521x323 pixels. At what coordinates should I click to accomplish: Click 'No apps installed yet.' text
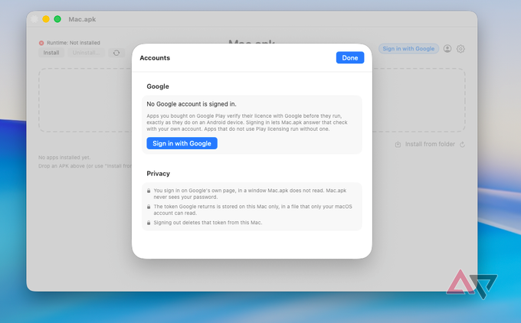[x=64, y=158]
